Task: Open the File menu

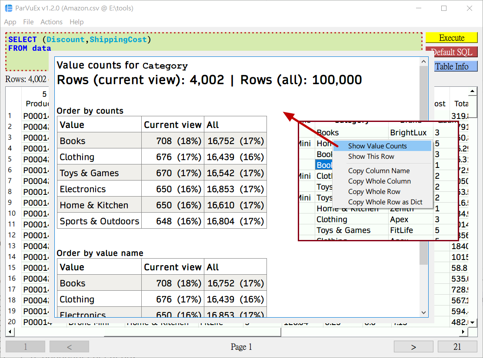Action: tap(28, 22)
